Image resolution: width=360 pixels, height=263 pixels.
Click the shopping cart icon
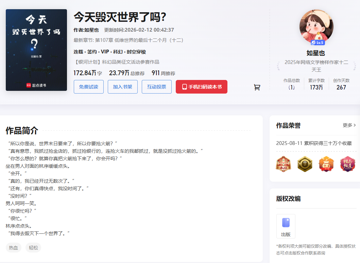pos(257,87)
